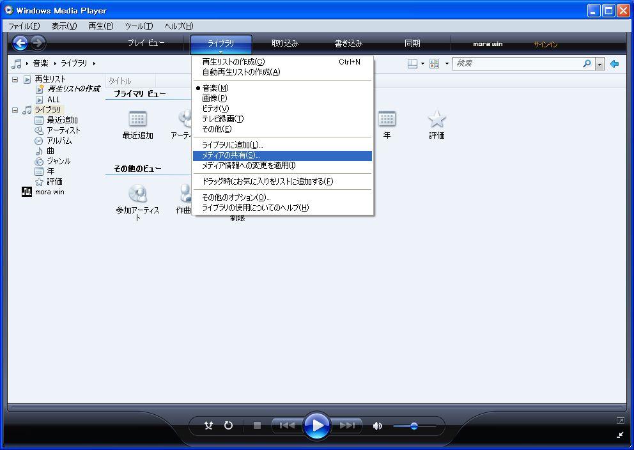Viewport: 634px width, 450px height.
Task: Click the view options grid icon
Action: point(434,64)
